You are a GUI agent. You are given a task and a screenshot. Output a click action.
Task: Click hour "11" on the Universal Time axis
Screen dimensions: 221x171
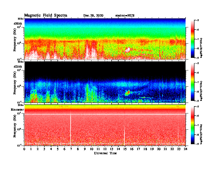coord(98,149)
